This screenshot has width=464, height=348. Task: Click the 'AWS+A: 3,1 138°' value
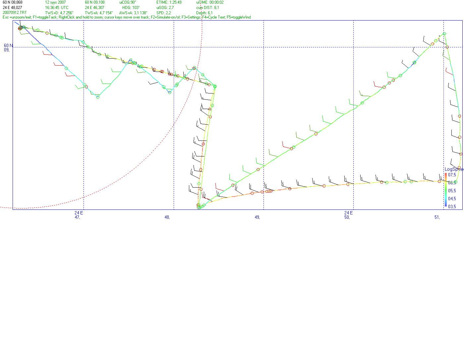coord(133,13)
